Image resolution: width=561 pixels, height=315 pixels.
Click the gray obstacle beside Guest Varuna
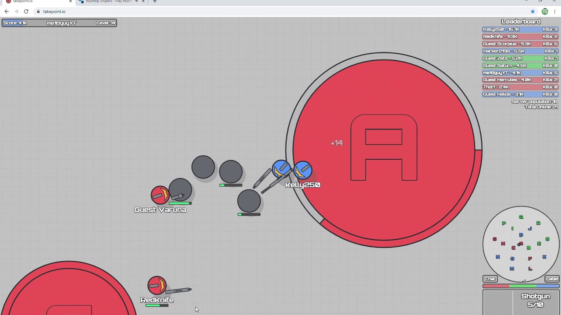point(180,190)
